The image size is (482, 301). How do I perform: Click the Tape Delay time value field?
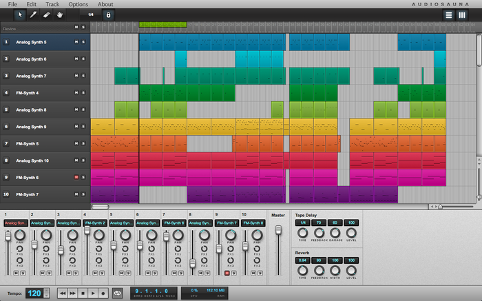pyautogui.click(x=302, y=223)
